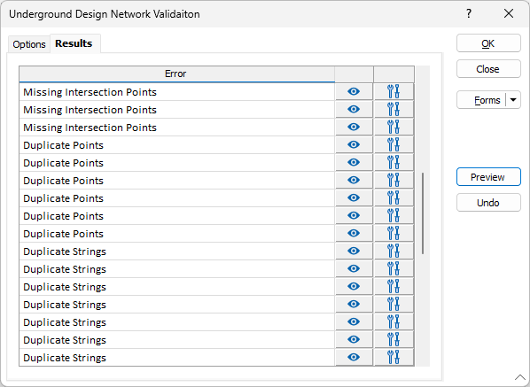This screenshot has width=530, height=387.
Task: Click the fix tools icon for the last Duplicate Points row
Action: 394,233
